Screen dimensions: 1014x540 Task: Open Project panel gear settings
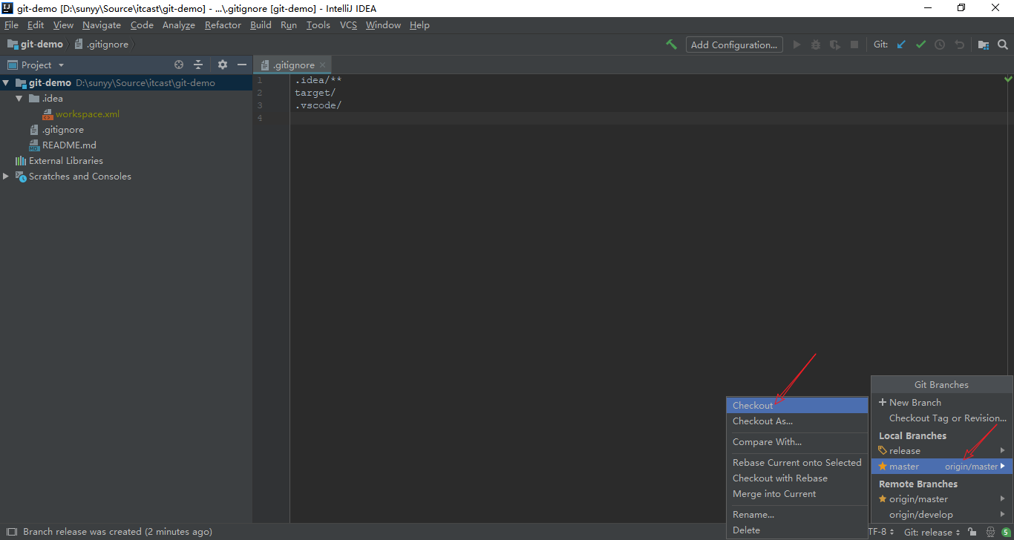point(222,65)
